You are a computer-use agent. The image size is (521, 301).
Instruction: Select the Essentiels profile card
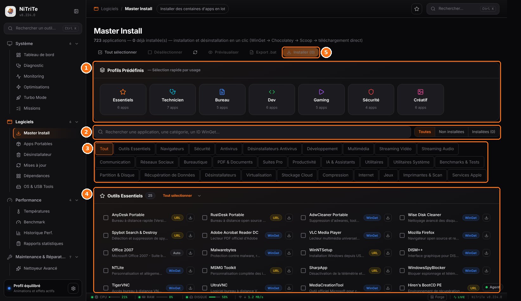pyautogui.click(x=123, y=99)
